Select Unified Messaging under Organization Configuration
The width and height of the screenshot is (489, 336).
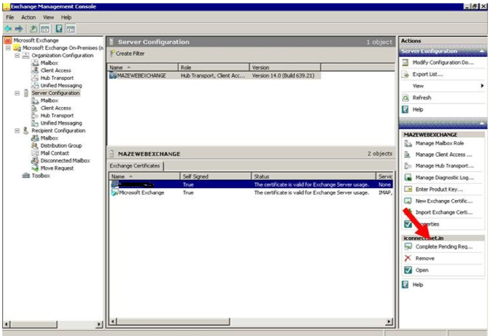(61, 85)
